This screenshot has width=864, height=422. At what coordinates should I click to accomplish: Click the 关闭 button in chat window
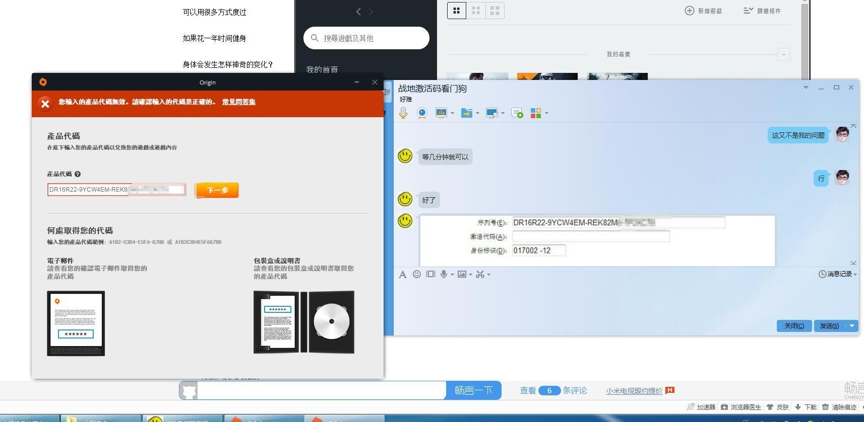click(794, 326)
